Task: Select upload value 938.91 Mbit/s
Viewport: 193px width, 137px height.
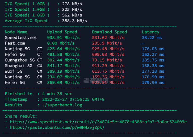Action: [63, 38]
